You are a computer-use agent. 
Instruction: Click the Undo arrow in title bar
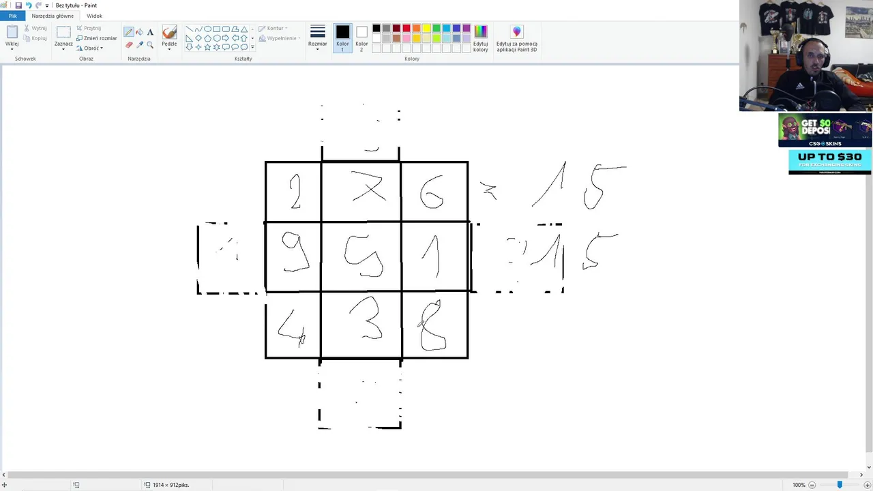click(x=29, y=5)
